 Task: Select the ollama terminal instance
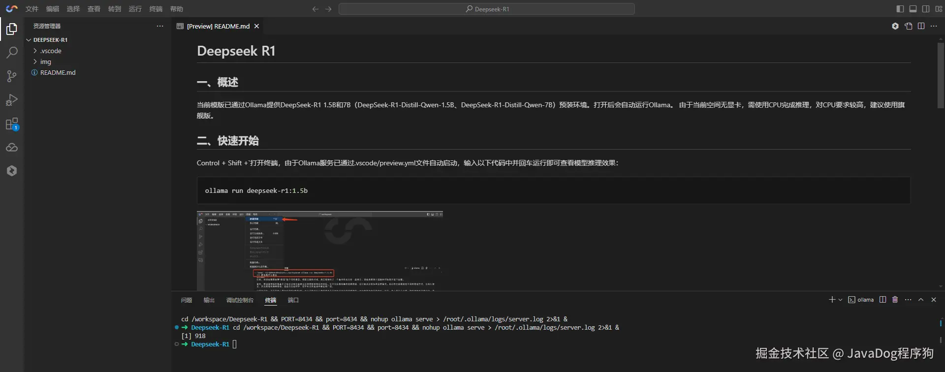pos(861,300)
